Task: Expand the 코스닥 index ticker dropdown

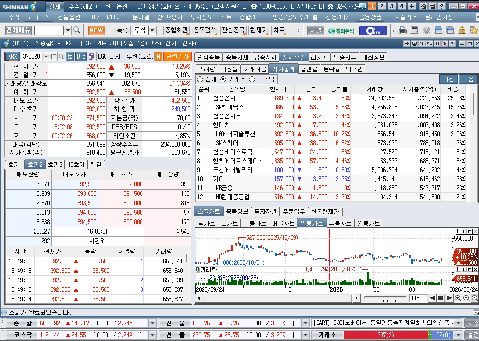Action: [x=152, y=335]
